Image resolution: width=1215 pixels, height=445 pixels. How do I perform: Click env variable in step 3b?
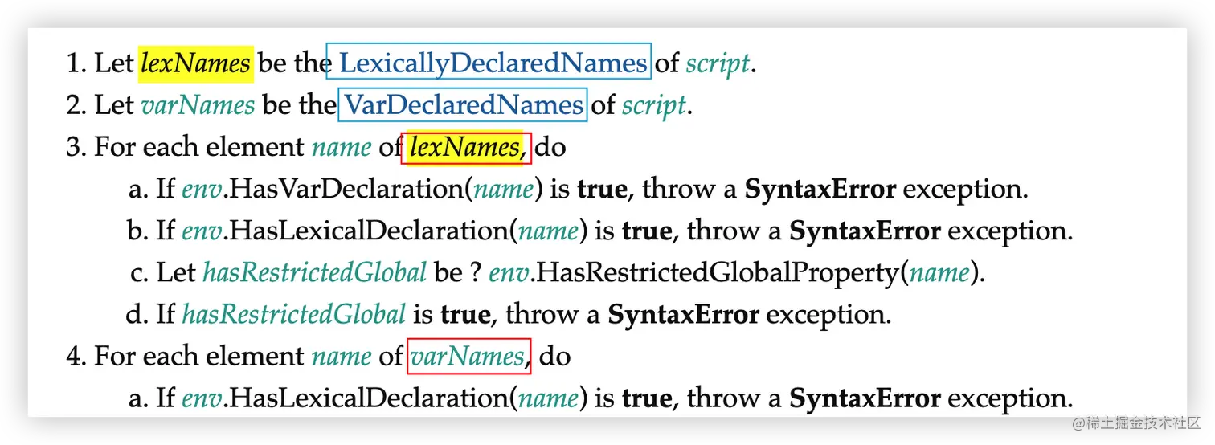pos(200,231)
